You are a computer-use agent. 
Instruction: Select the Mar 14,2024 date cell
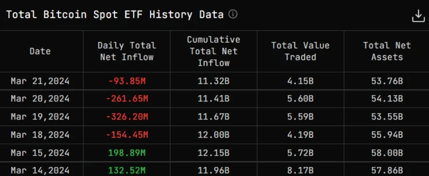[x=40, y=171]
